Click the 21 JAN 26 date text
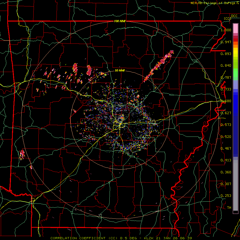 point(167,238)
